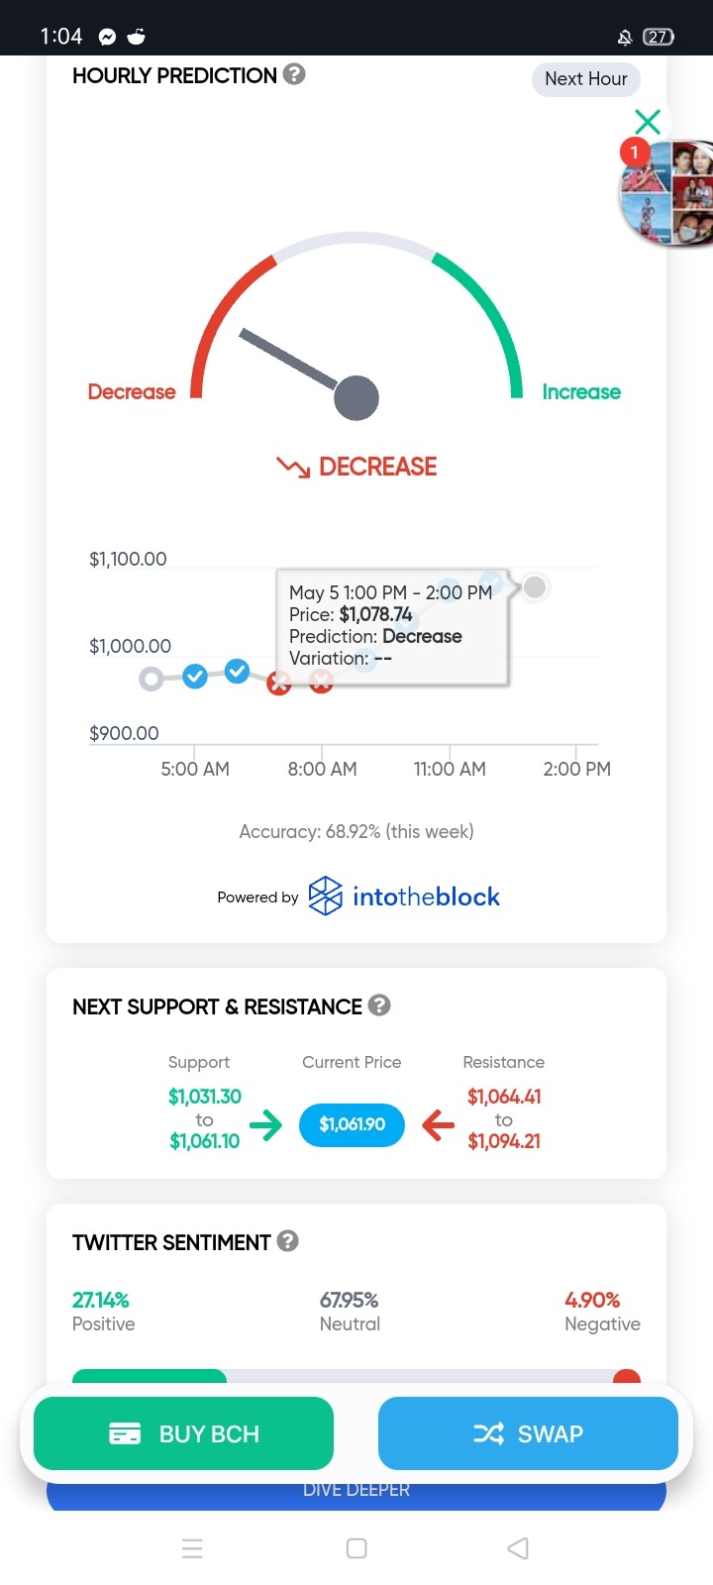Open the Next Hour selector

(586, 79)
